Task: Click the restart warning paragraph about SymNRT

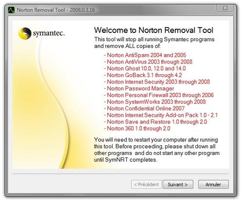Action: pos(157,150)
